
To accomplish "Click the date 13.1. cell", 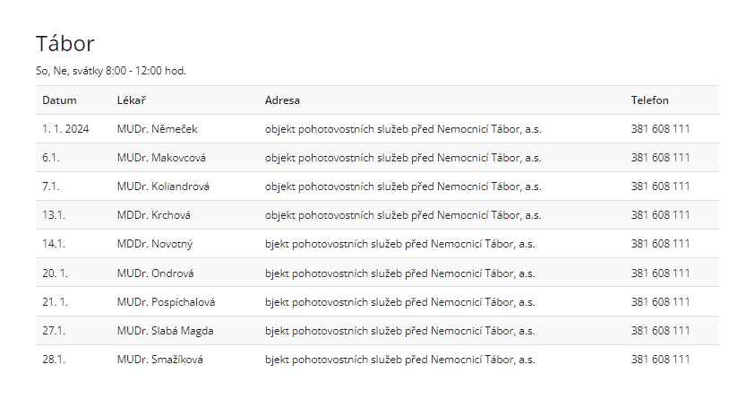I will point(54,215).
